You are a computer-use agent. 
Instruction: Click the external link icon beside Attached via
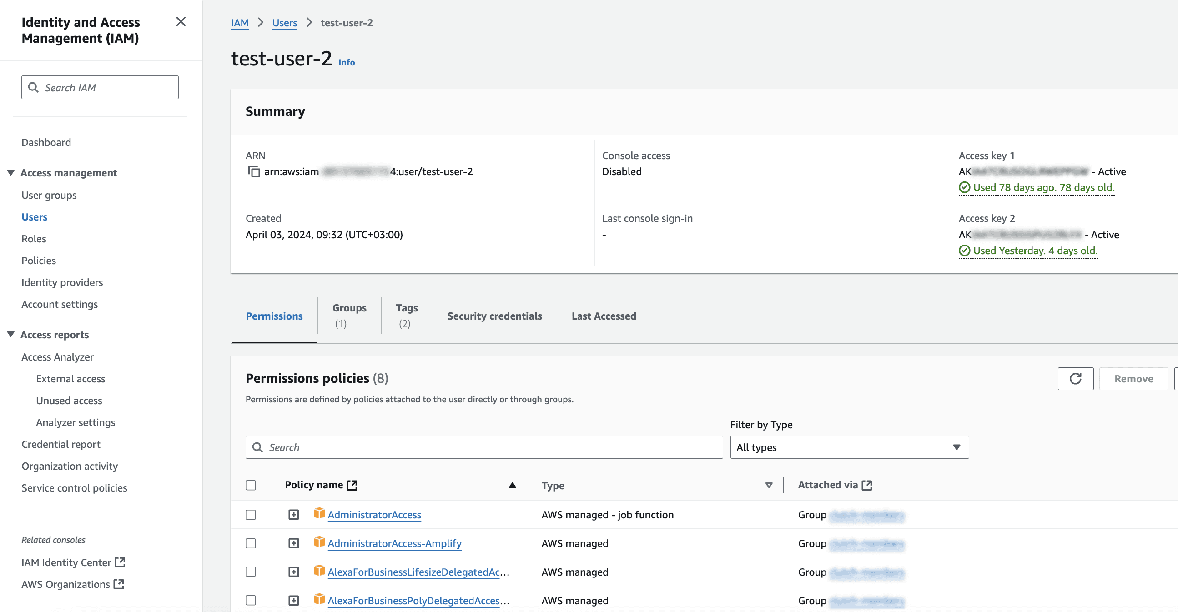pyautogui.click(x=866, y=485)
